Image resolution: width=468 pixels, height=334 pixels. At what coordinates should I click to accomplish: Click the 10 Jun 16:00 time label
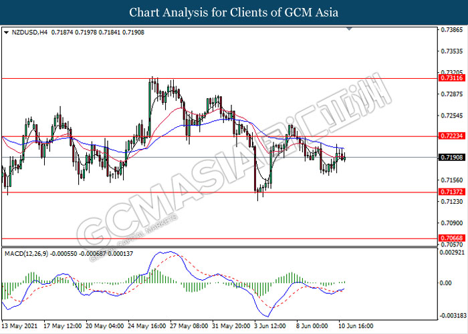(356, 326)
